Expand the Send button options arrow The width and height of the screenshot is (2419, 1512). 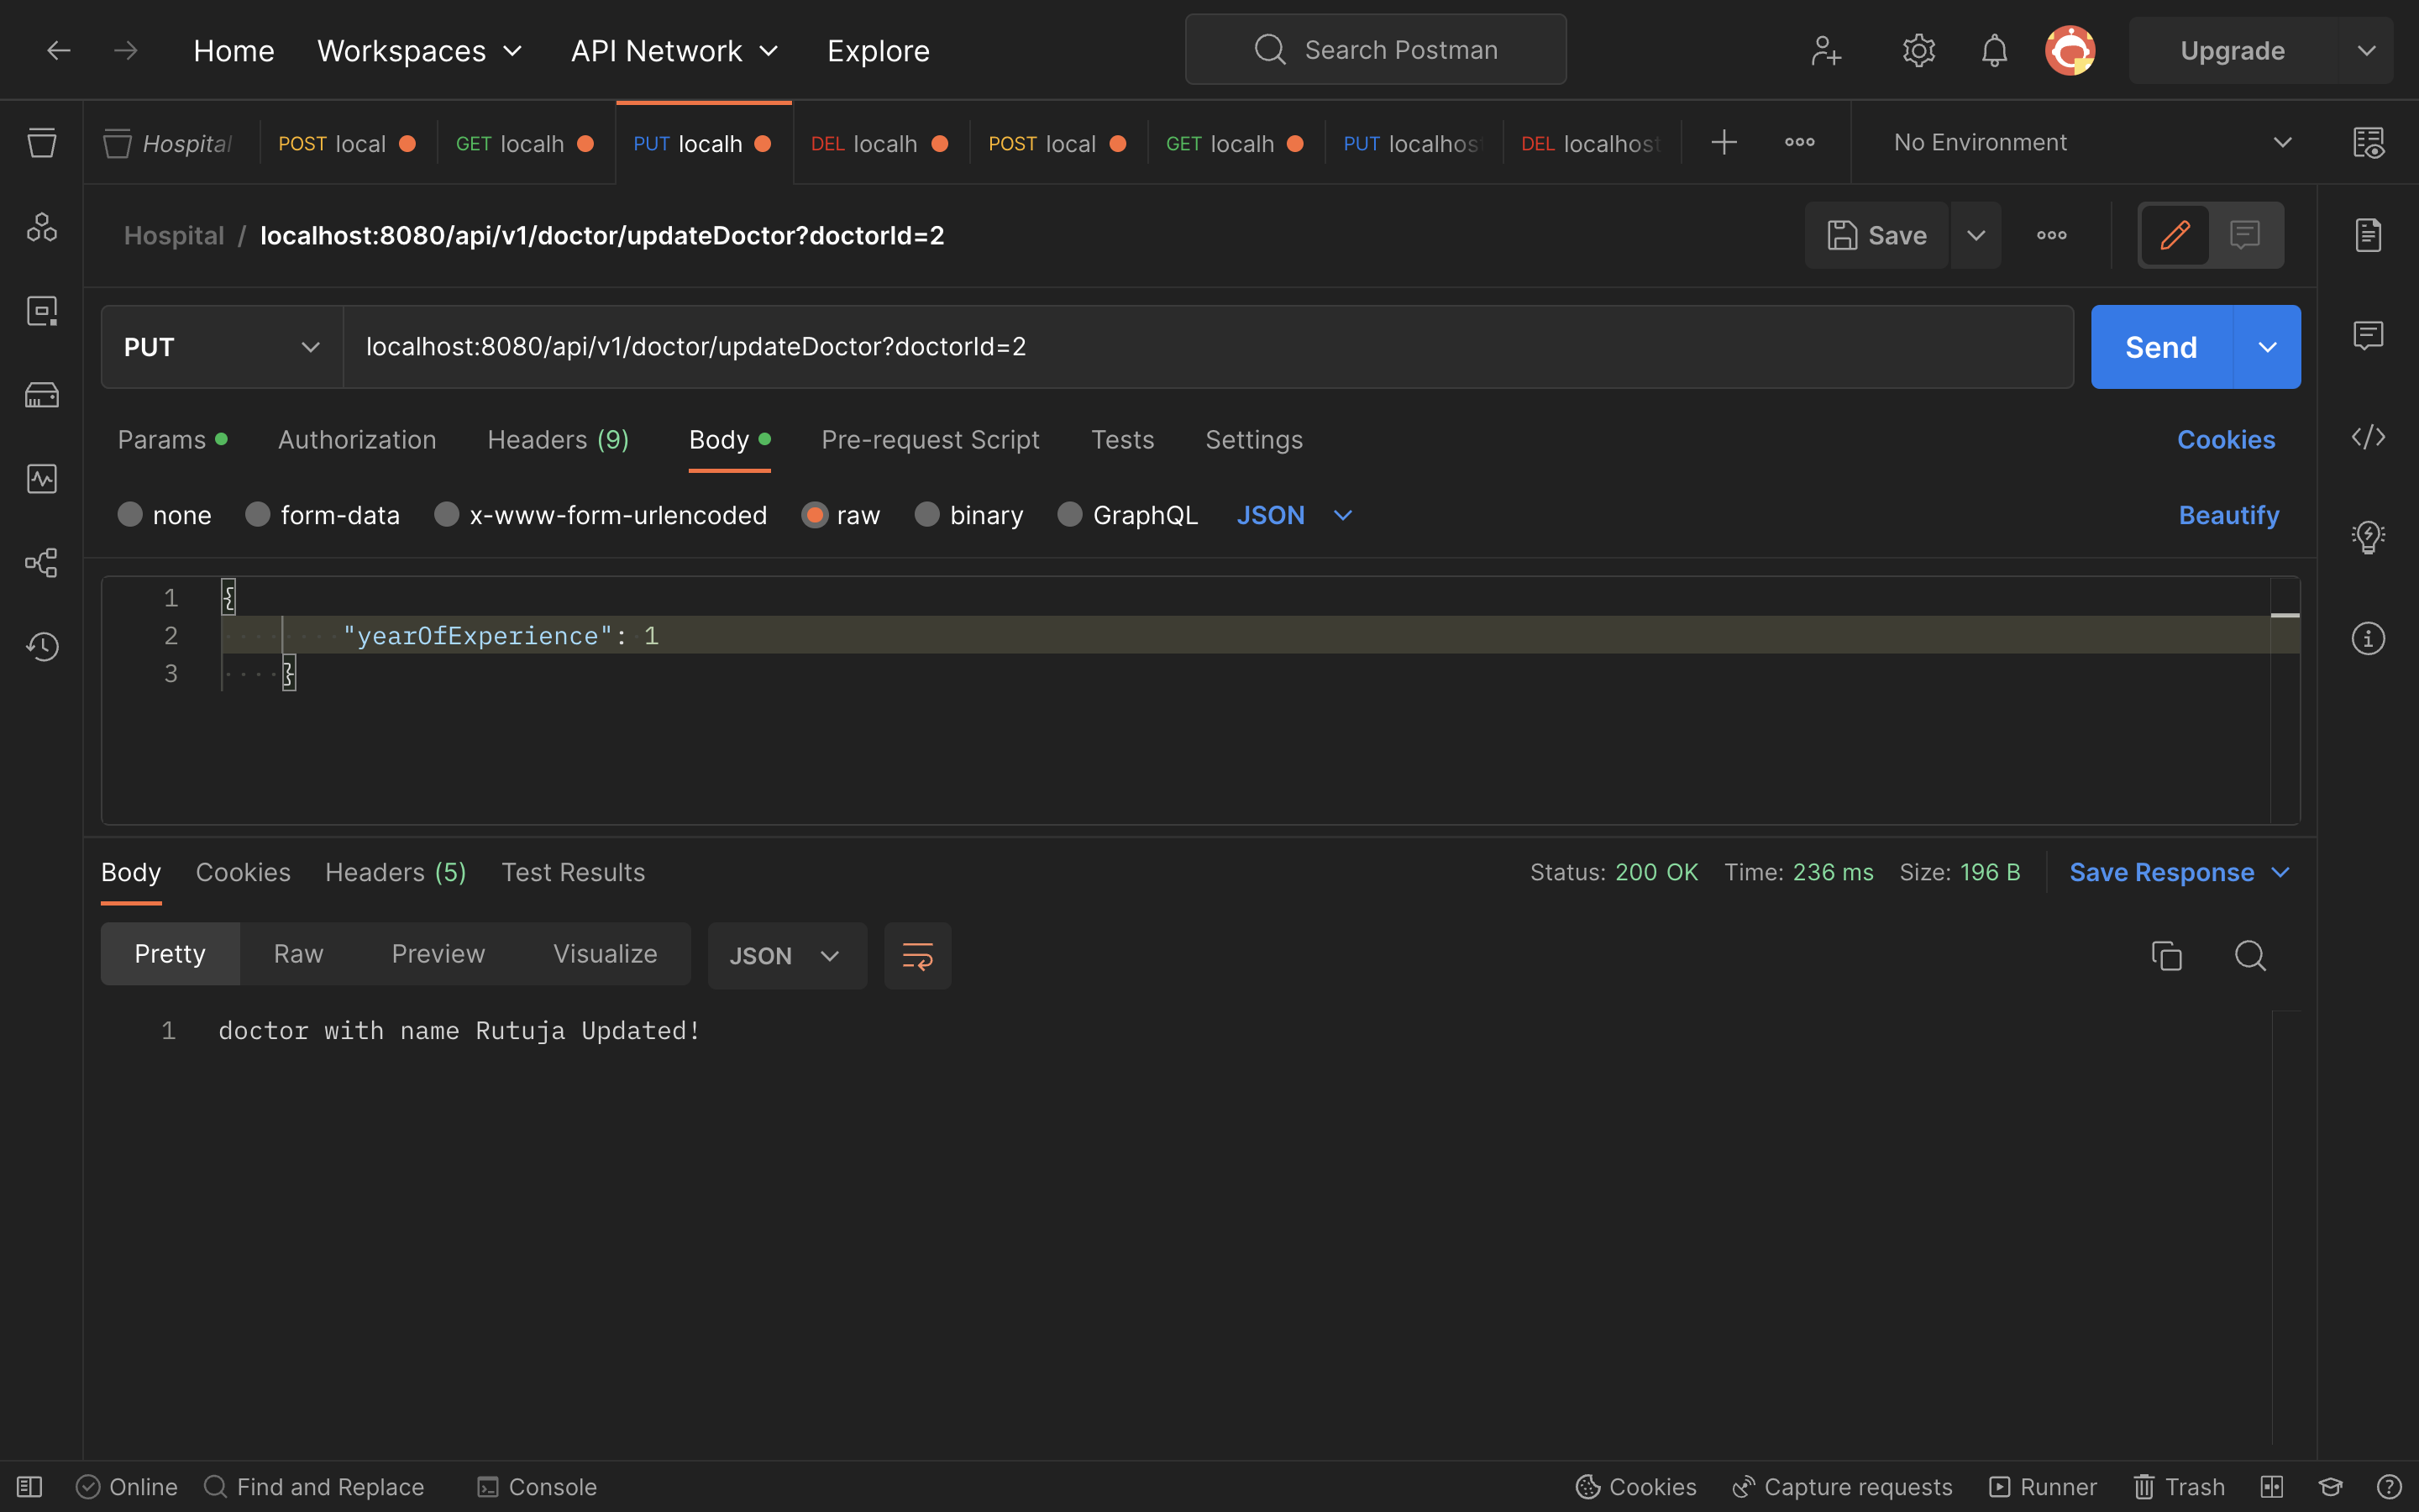click(x=2267, y=347)
